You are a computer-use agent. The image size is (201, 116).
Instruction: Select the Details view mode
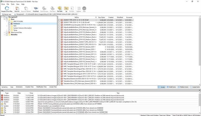coord(162,87)
